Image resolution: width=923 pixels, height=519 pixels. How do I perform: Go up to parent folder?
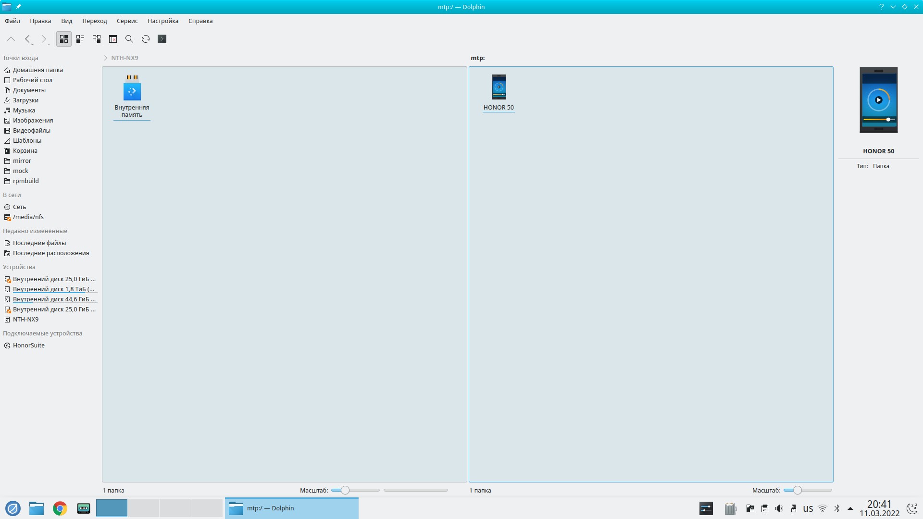[11, 39]
